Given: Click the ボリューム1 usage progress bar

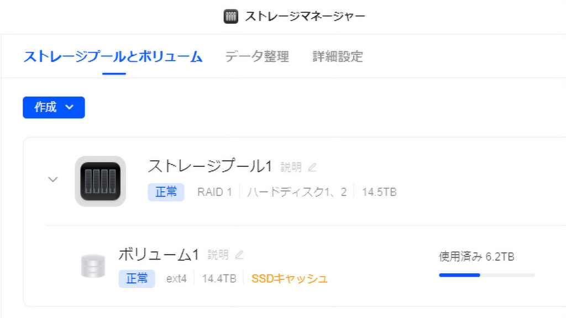Looking at the screenshot, I should click(x=486, y=274).
